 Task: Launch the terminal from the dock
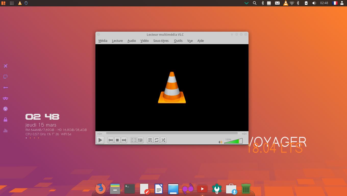click(x=130, y=189)
